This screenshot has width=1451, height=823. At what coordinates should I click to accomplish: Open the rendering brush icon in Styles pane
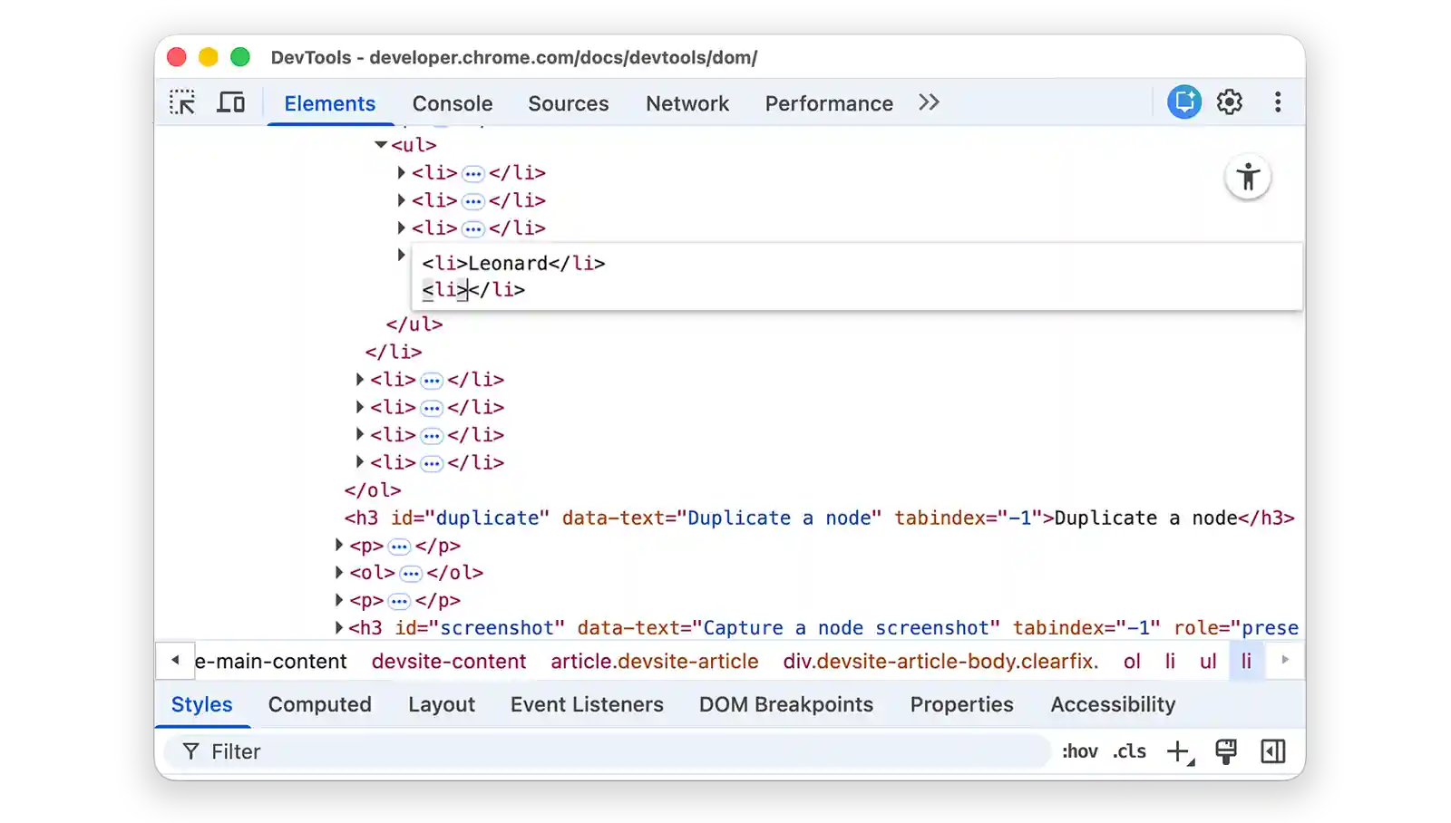(x=1227, y=750)
